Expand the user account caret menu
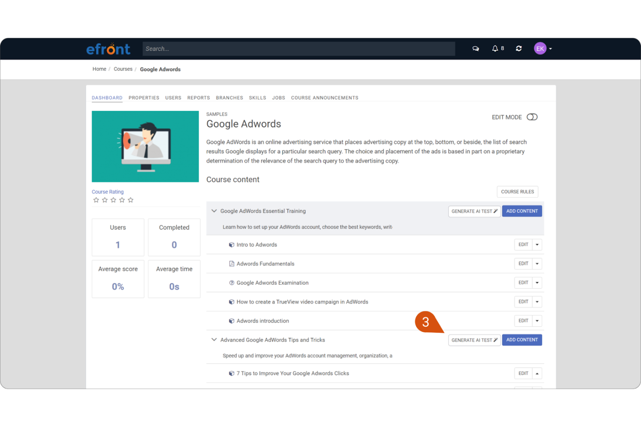 pyautogui.click(x=550, y=49)
